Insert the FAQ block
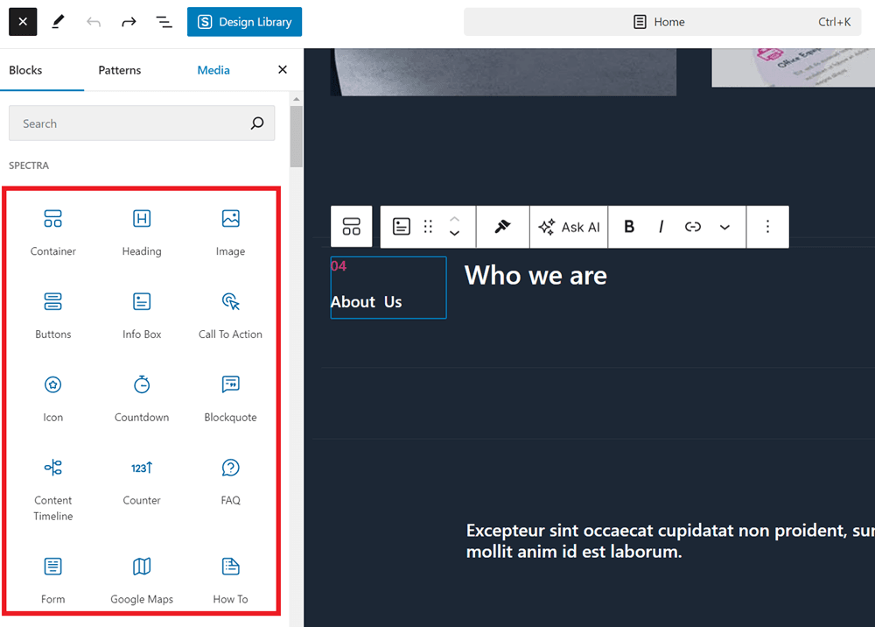The height and width of the screenshot is (627, 875). pos(230,481)
